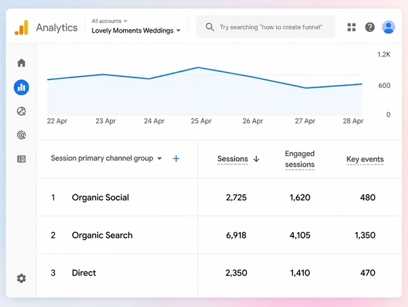Screen dimensions: 408x307
Task: Click key events value 480
Action: pyautogui.click(x=368, y=198)
